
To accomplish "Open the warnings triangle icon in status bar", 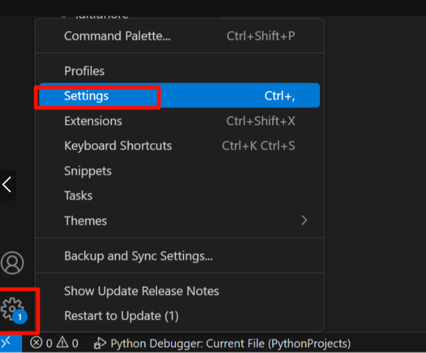I will coord(62,342).
